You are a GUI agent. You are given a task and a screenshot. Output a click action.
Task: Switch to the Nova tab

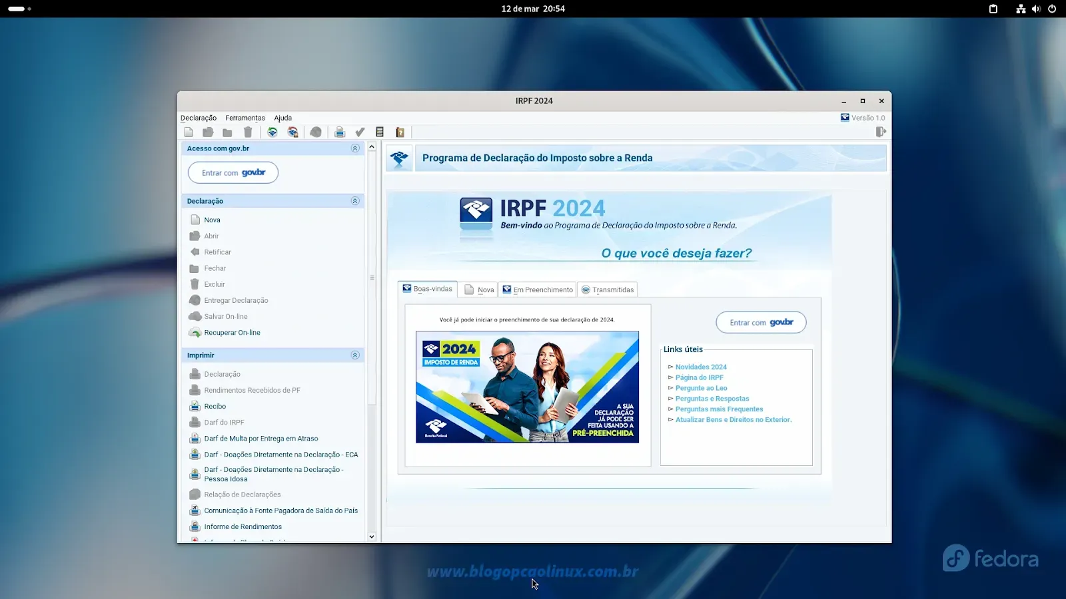pos(479,290)
